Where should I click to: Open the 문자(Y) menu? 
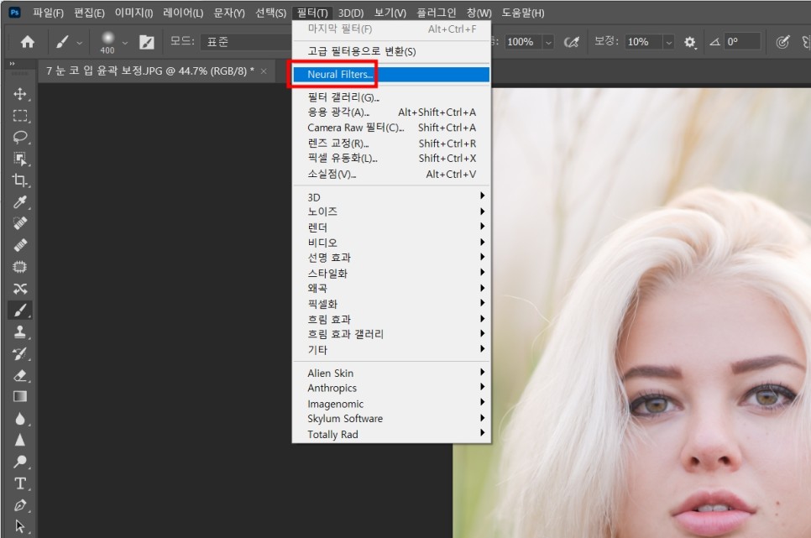(x=229, y=13)
